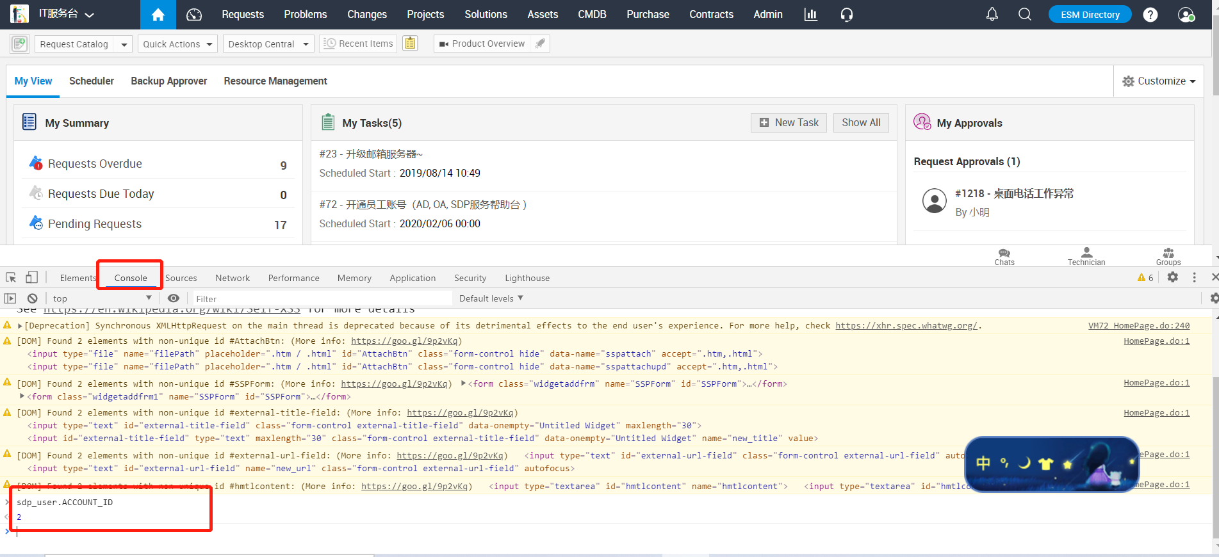Screen dimensions: 1219x557
Task: Open the Changes menu
Action: (x=367, y=14)
